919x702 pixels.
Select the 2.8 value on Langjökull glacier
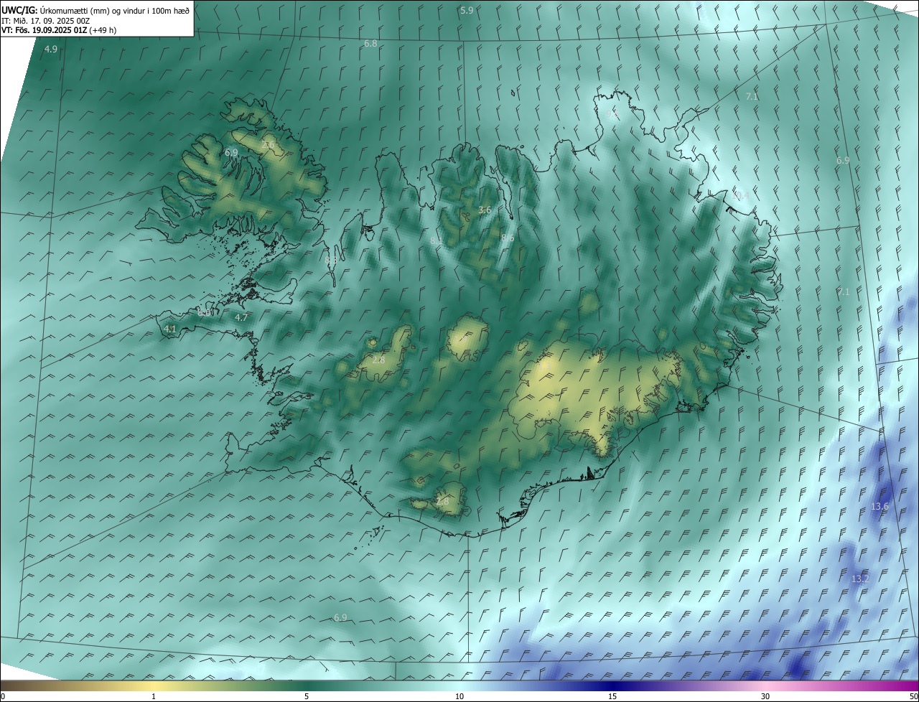379,360
